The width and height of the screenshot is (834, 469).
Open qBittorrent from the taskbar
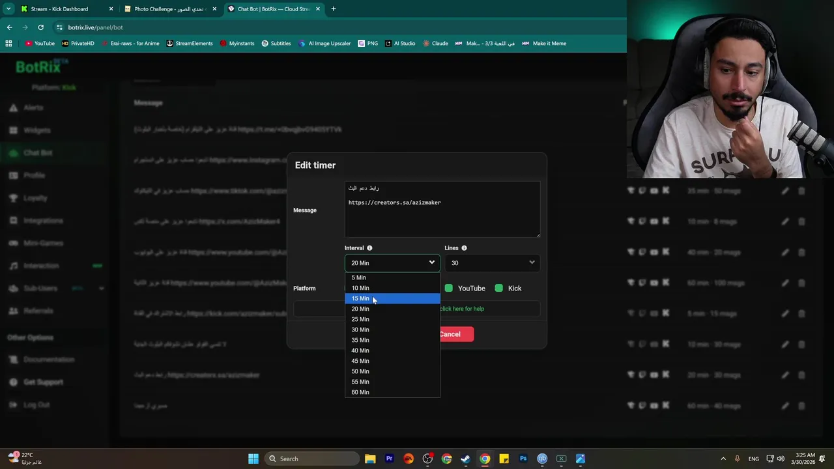(x=542, y=459)
